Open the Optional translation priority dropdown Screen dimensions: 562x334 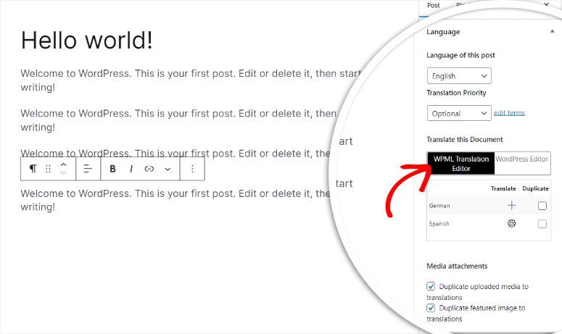[x=459, y=113]
